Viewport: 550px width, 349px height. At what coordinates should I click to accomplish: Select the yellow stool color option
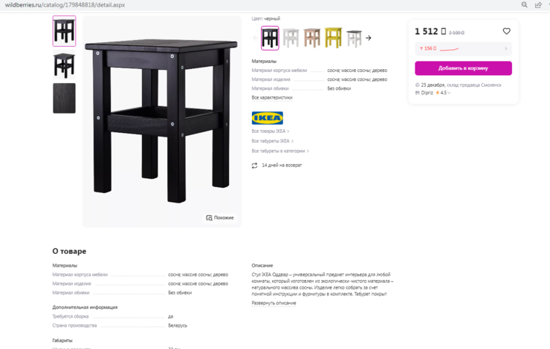pos(333,37)
